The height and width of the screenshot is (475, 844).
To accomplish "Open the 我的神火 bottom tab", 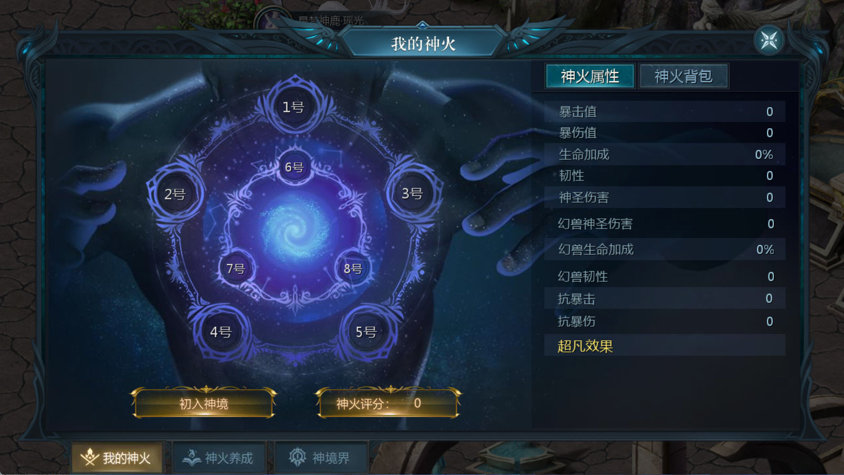I will pyautogui.click(x=118, y=458).
